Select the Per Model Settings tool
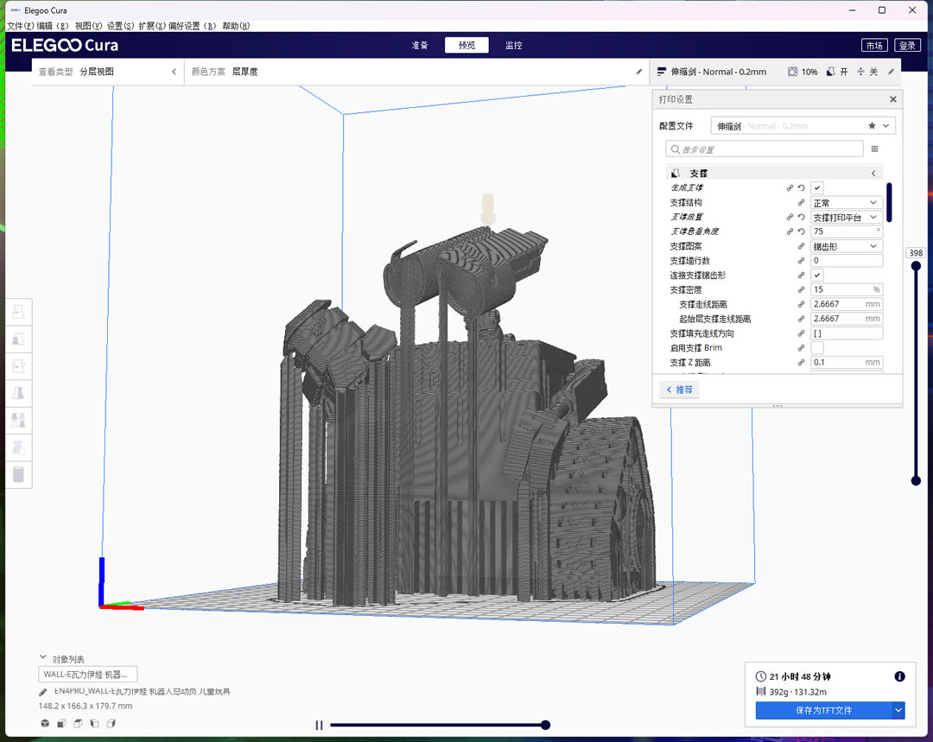The width and height of the screenshot is (933, 742). (18, 420)
